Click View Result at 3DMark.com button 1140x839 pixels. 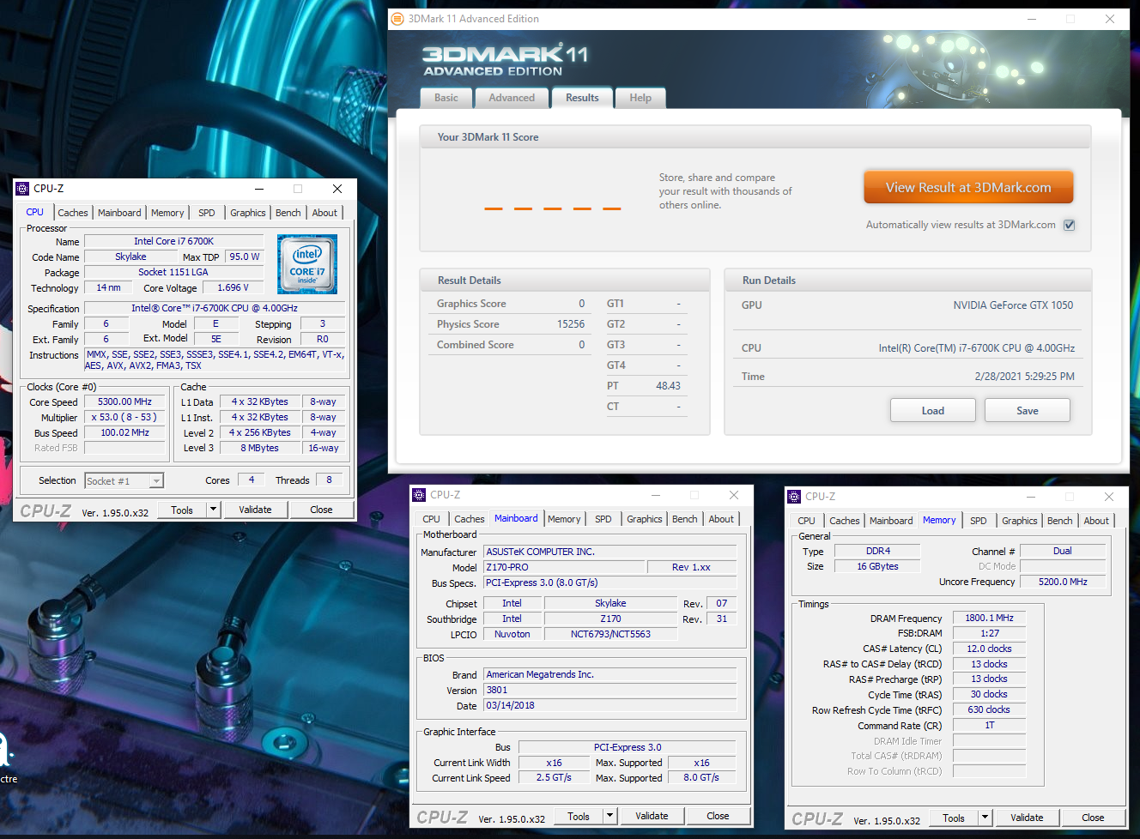click(x=968, y=187)
